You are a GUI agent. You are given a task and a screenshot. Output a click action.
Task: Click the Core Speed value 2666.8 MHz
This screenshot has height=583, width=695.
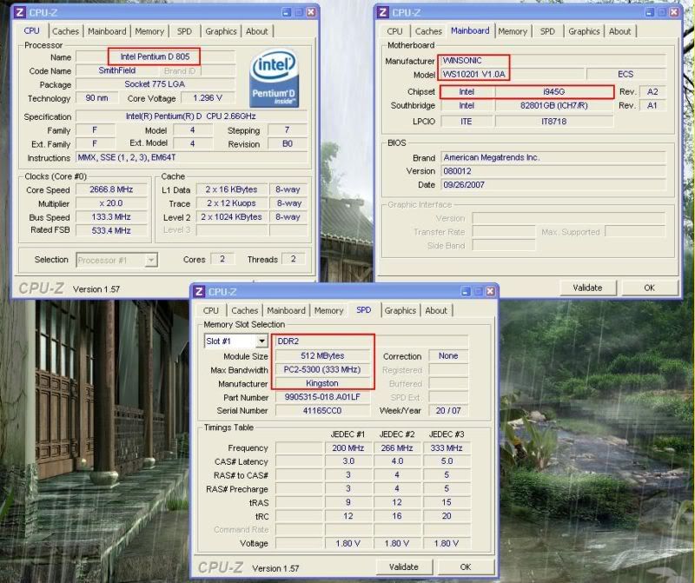click(x=111, y=189)
